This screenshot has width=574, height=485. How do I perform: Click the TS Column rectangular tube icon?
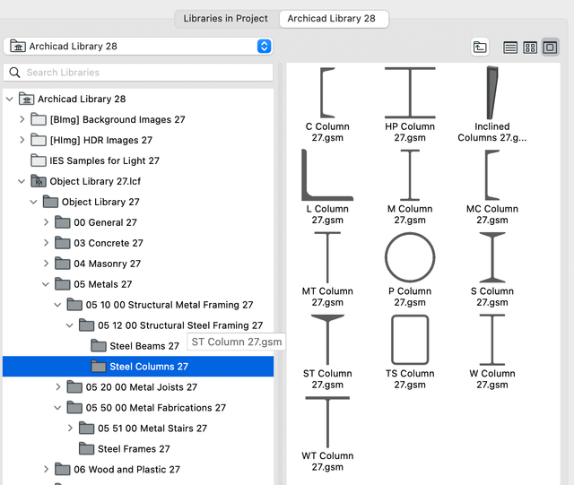coord(410,339)
